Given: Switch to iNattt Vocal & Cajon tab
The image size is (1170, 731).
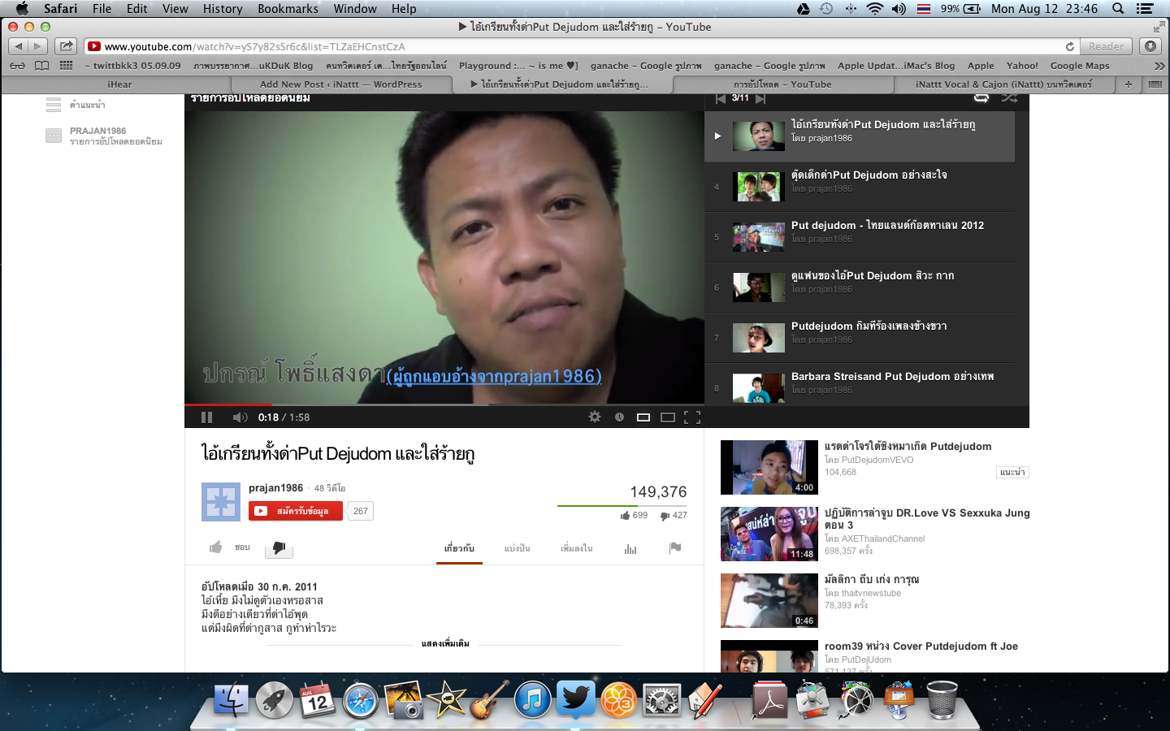Looking at the screenshot, I should (x=1003, y=84).
